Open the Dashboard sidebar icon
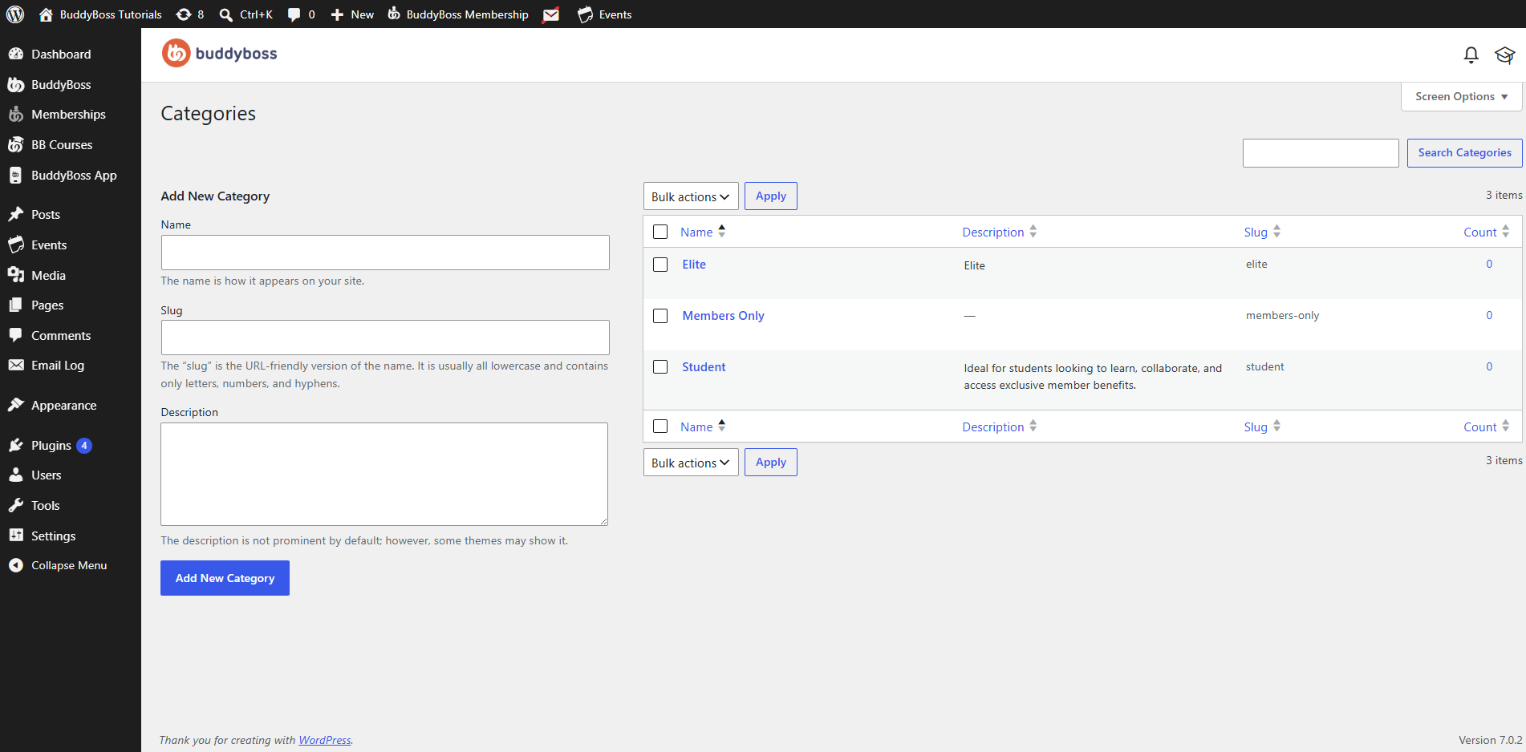The image size is (1526, 752). tap(16, 54)
